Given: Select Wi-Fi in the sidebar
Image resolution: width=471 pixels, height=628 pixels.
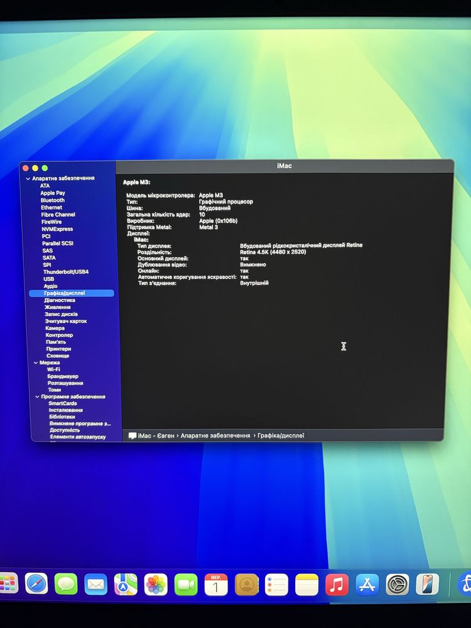Looking at the screenshot, I should pos(53,370).
